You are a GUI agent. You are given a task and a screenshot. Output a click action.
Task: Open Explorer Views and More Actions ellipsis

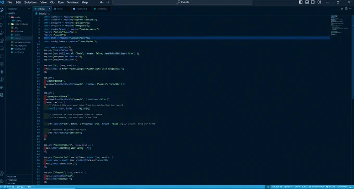click(x=29, y=9)
